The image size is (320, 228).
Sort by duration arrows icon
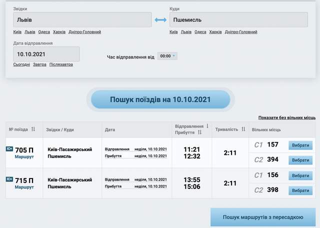pyautogui.click(x=243, y=129)
